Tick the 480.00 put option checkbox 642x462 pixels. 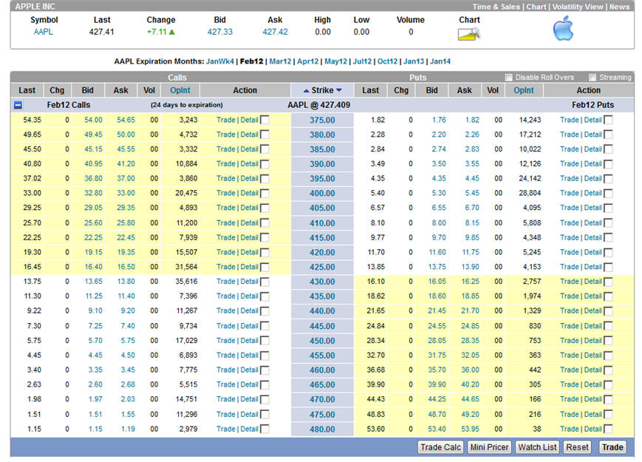coord(609,429)
